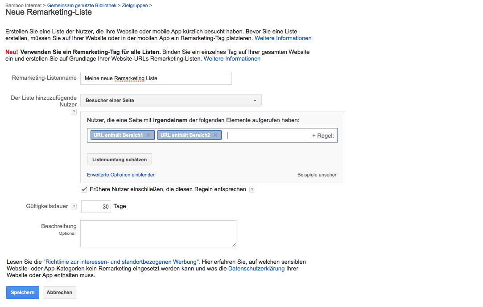The image size is (483, 307).
Task: Show examples via "Beispiele ansehen"
Action: pos(317,175)
